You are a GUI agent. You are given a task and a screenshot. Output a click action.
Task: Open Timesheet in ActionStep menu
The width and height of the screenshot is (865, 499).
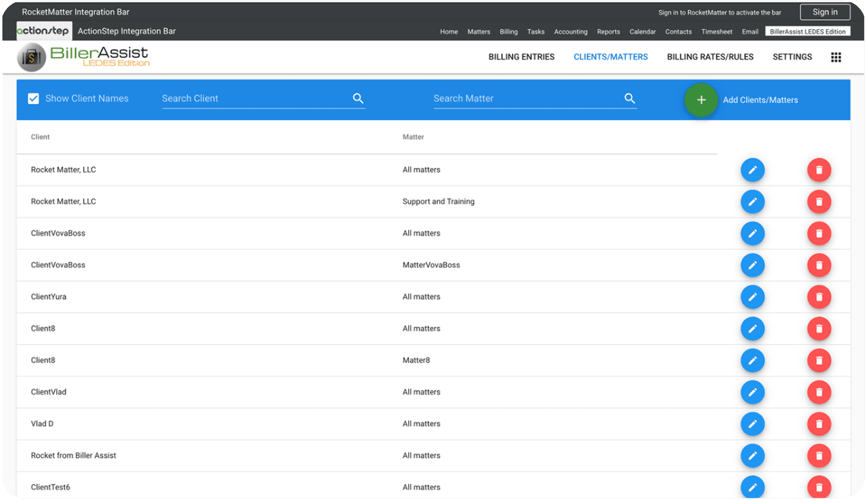pos(716,32)
